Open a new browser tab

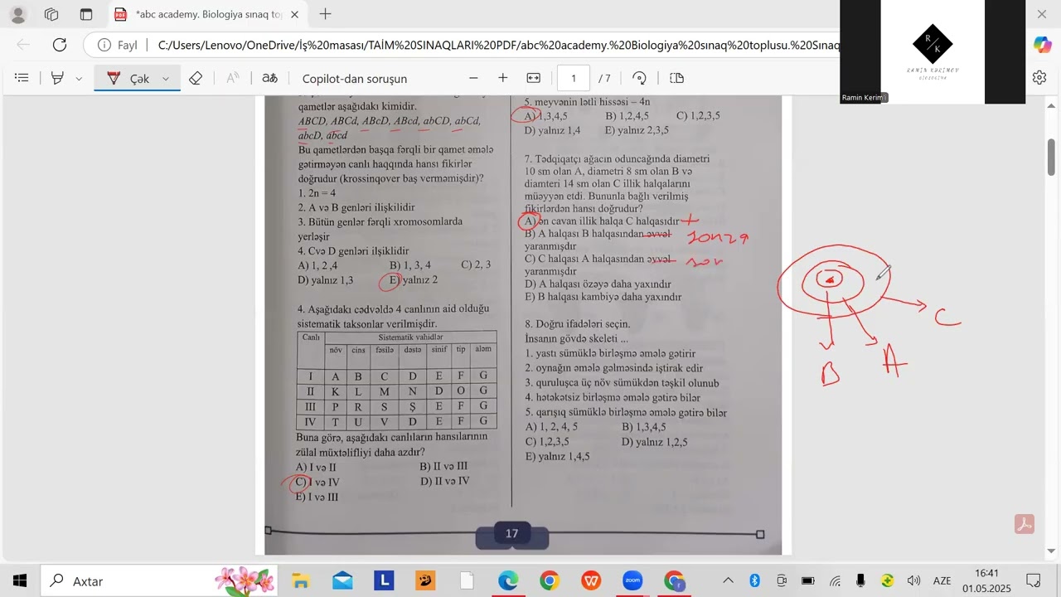326,14
